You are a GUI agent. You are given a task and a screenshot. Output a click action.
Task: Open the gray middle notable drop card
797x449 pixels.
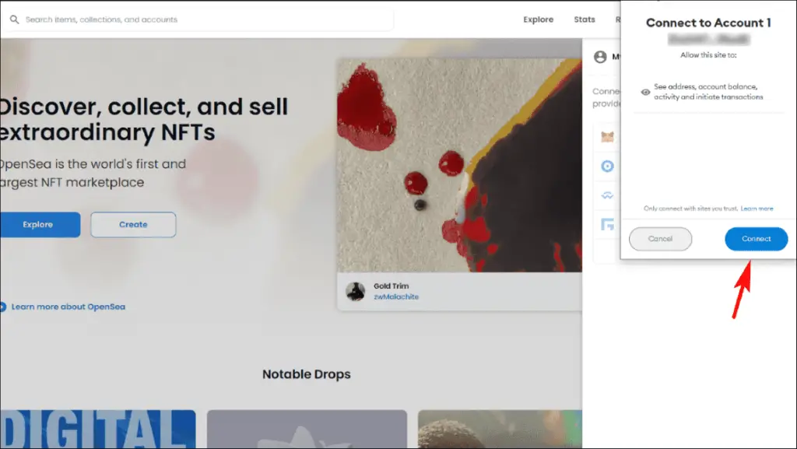tap(307, 430)
